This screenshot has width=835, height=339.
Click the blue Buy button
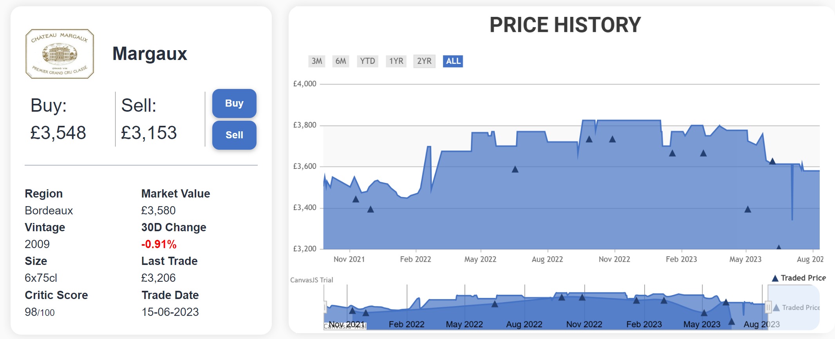pyautogui.click(x=234, y=103)
